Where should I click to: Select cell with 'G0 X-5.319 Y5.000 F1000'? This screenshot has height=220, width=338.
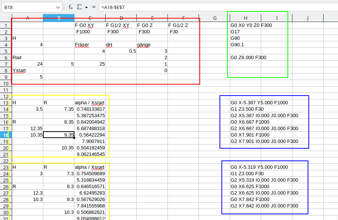click(x=259, y=167)
